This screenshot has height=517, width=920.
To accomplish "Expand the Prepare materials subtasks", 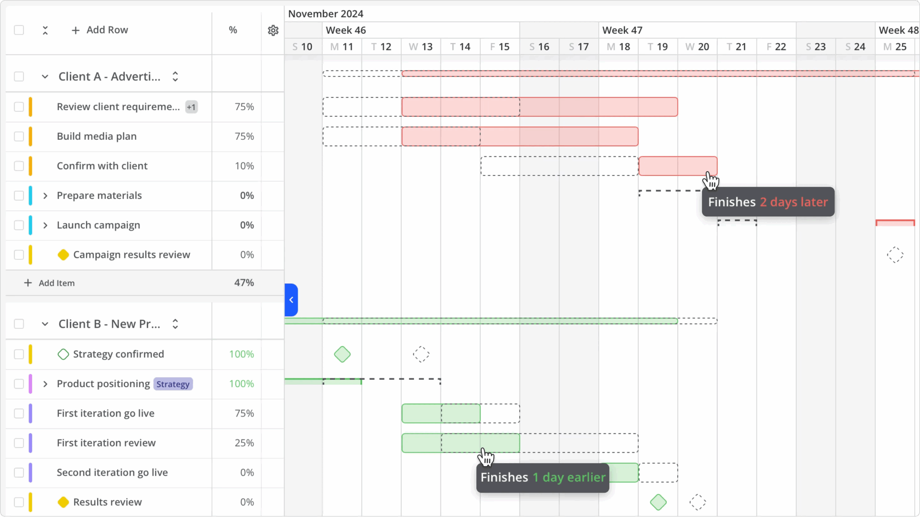I will pyautogui.click(x=45, y=196).
